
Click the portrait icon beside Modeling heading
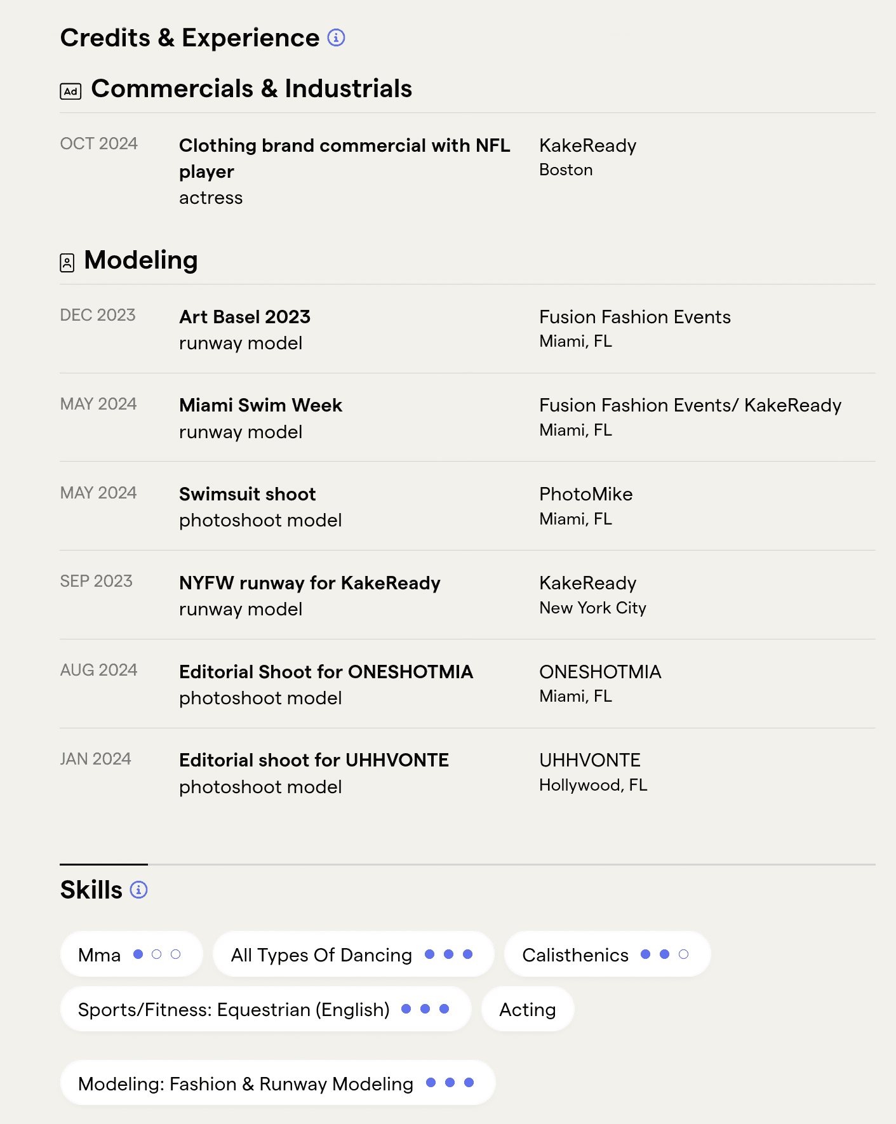67,262
